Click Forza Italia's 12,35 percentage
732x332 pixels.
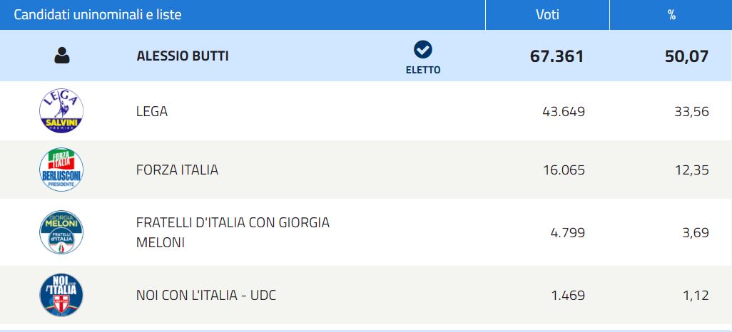pos(691,170)
